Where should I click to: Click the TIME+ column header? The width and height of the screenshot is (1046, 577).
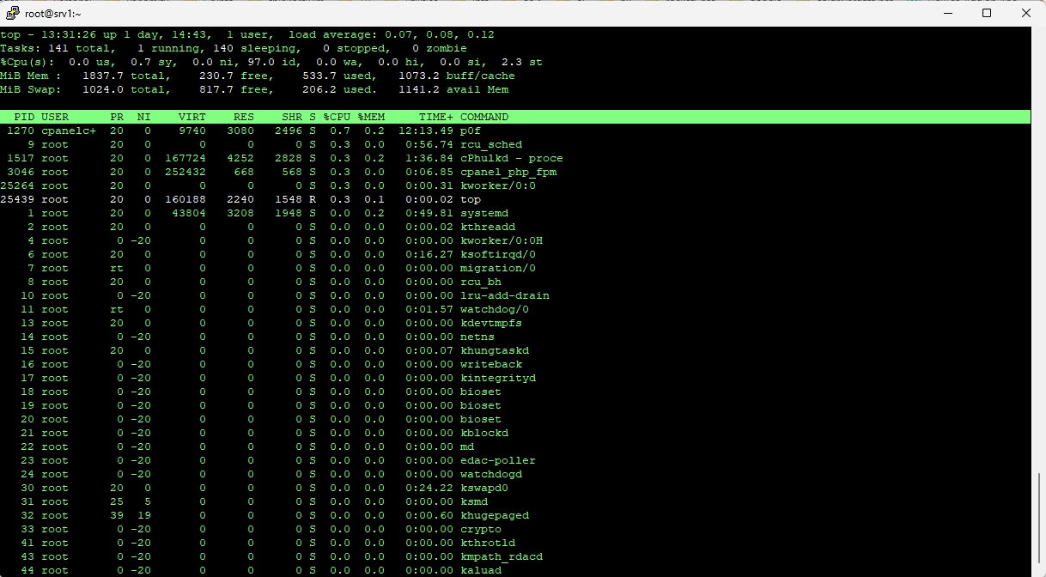pos(436,117)
